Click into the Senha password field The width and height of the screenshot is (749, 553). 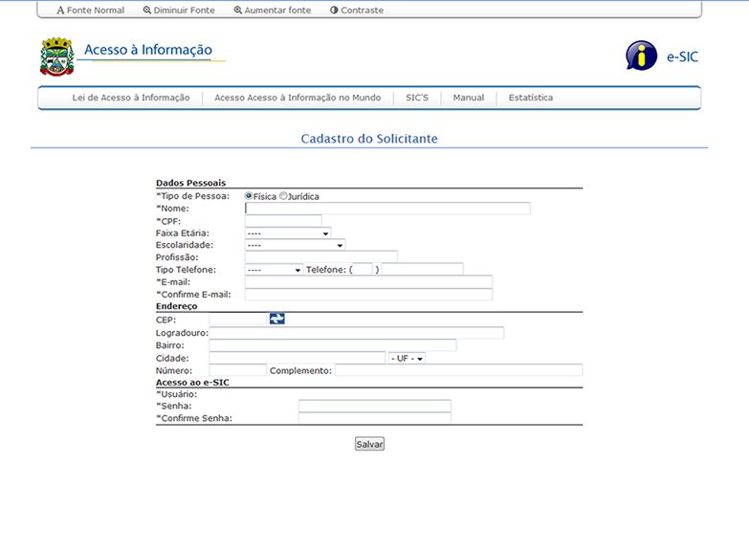point(374,406)
